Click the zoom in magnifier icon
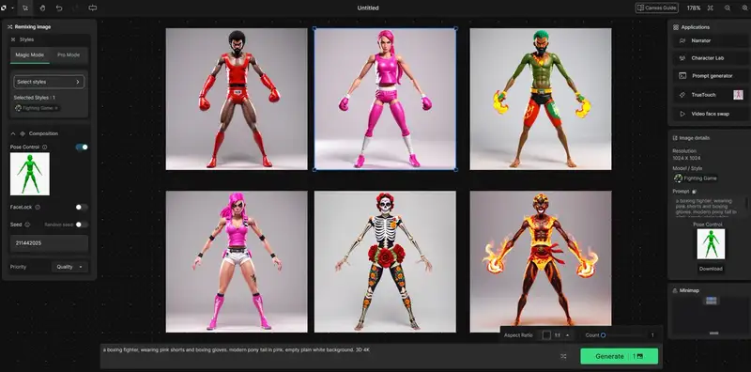Screen dimensions: 751x372 coord(744,8)
